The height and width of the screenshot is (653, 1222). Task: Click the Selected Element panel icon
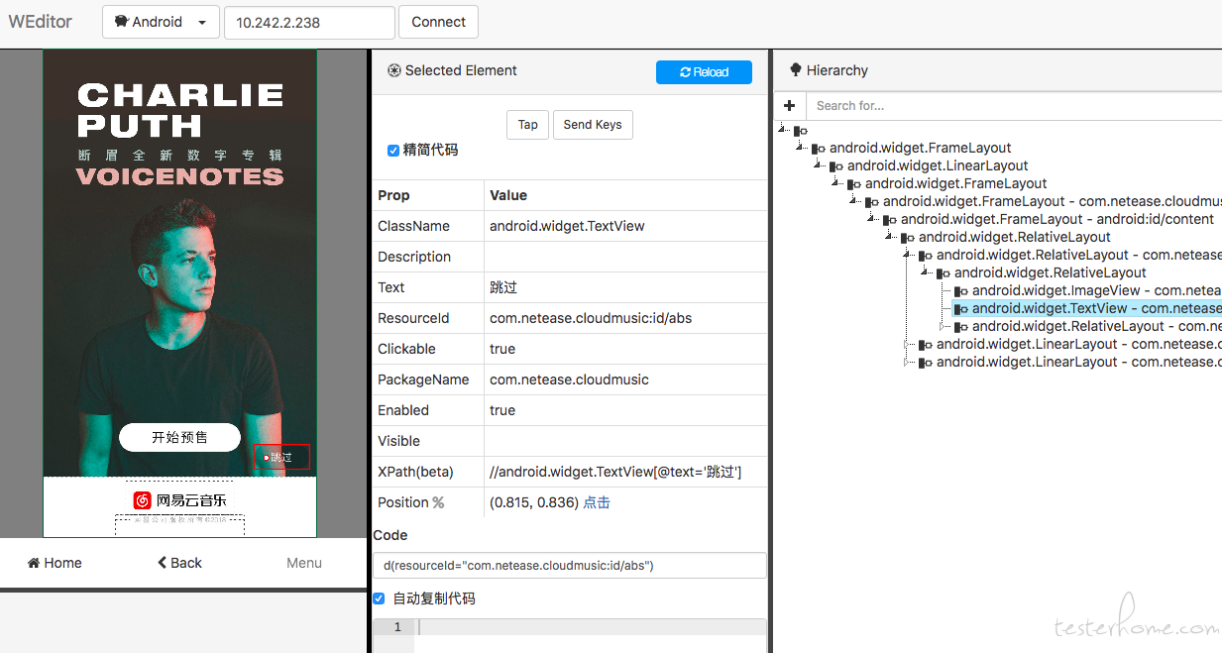(393, 70)
